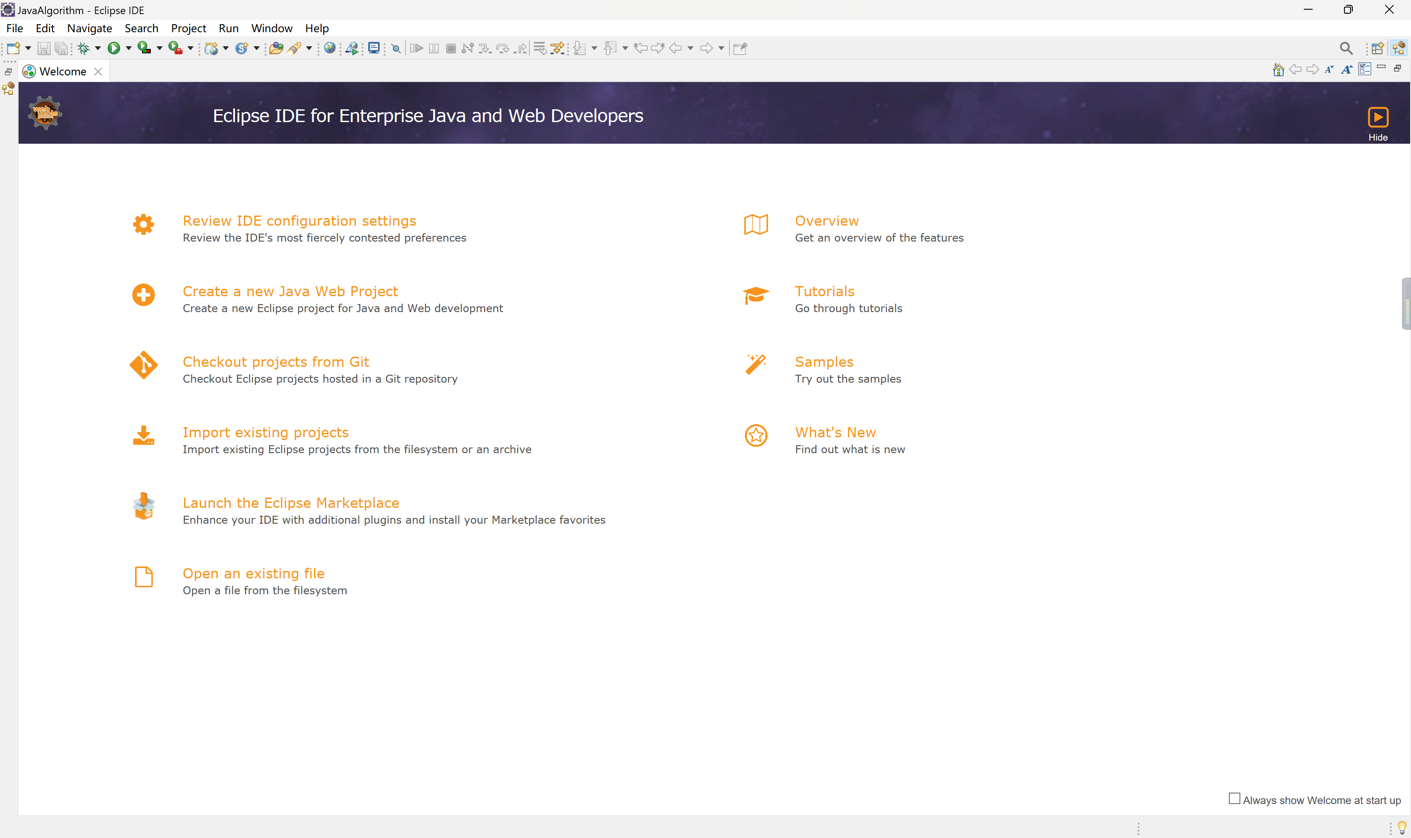Click the green Run button
This screenshot has width=1411, height=838.
coord(113,48)
